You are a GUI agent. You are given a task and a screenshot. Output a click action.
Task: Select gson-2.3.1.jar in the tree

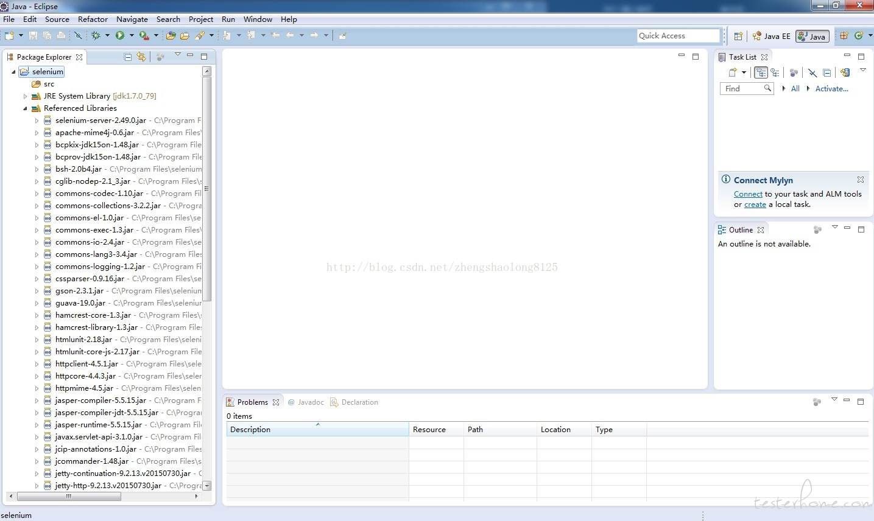(79, 291)
